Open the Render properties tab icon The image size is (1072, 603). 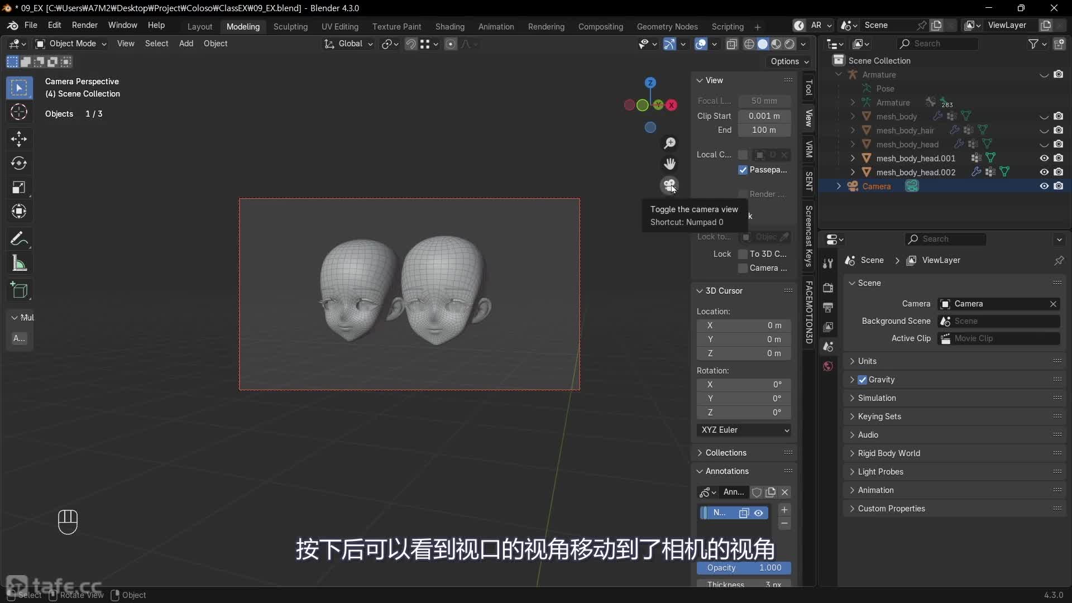pyautogui.click(x=828, y=288)
